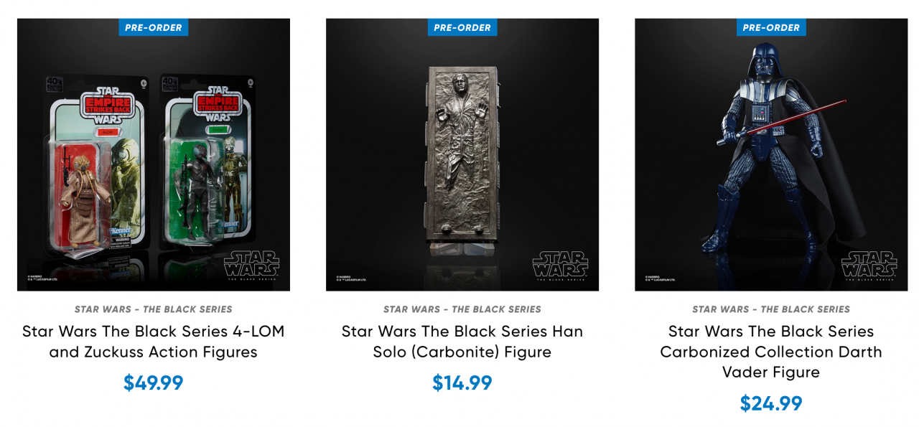This screenshot has width=919, height=427.
Task: Click the PRE-ORDER badge on 4-LOM and Zuckuss
Action: tap(154, 27)
